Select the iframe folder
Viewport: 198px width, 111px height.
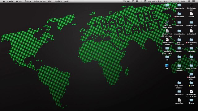[191, 100]
